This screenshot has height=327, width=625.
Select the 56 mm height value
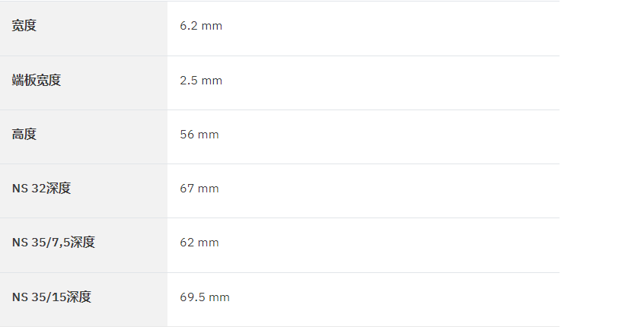(199, 135)
